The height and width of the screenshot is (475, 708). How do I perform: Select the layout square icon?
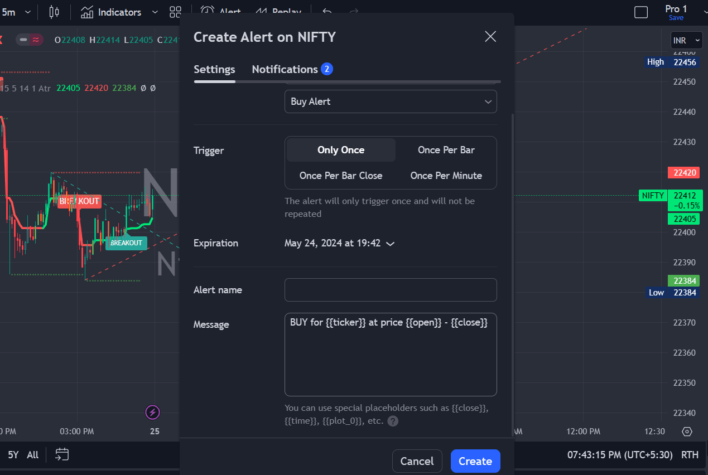point(641,12)
